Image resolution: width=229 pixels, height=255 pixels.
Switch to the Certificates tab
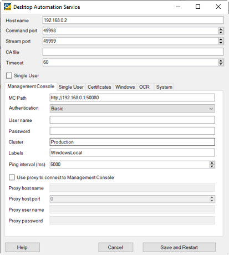[x=99, y=87]
